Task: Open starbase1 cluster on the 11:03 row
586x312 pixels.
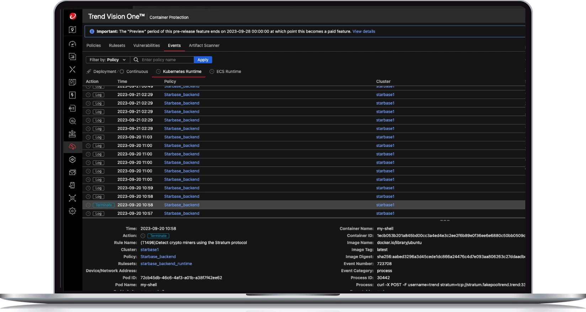Action: (385, 137)
